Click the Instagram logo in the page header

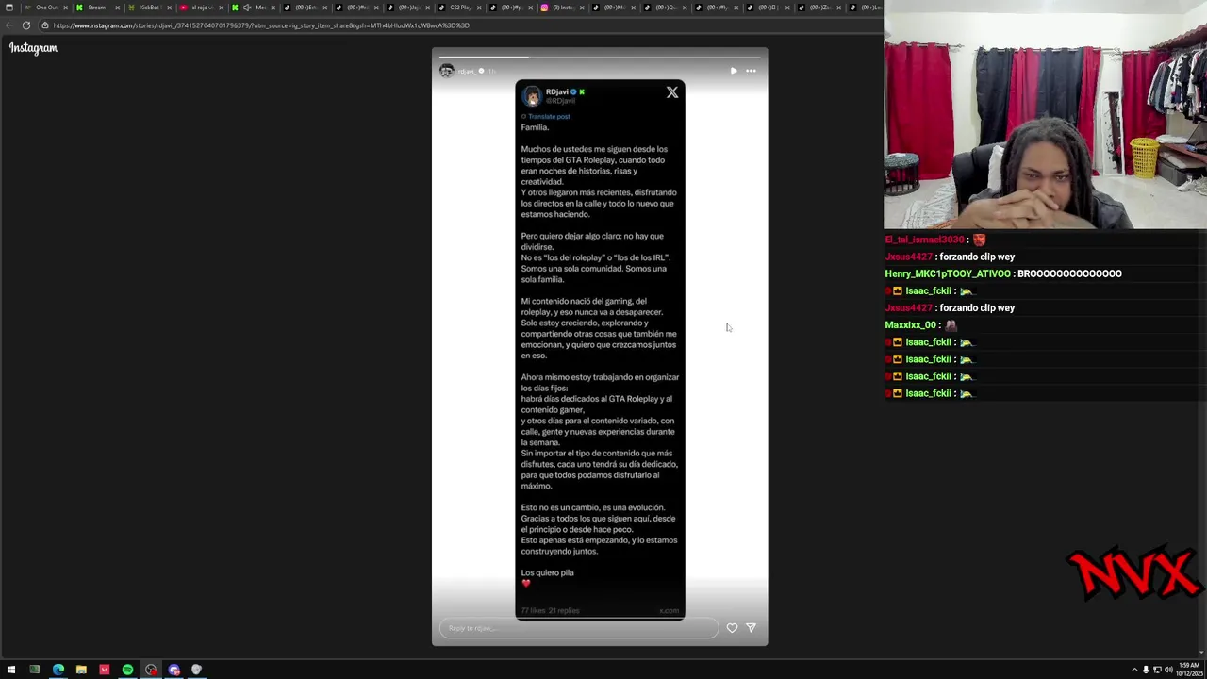(34, 48)
